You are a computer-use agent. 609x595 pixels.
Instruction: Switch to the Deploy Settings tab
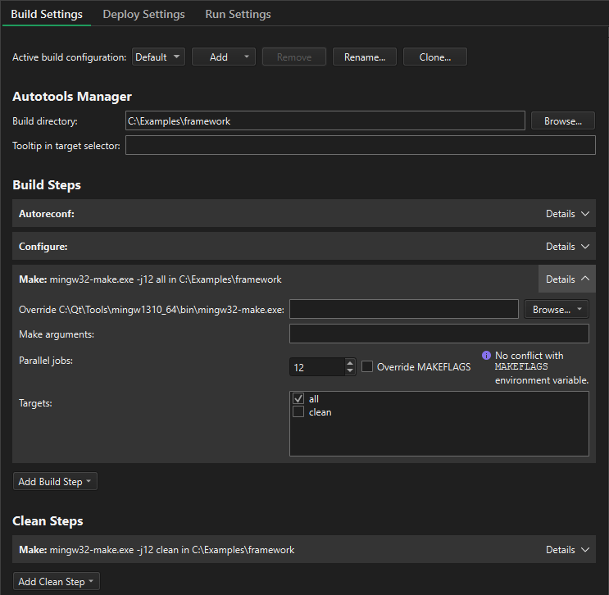(x=143, y=14)
